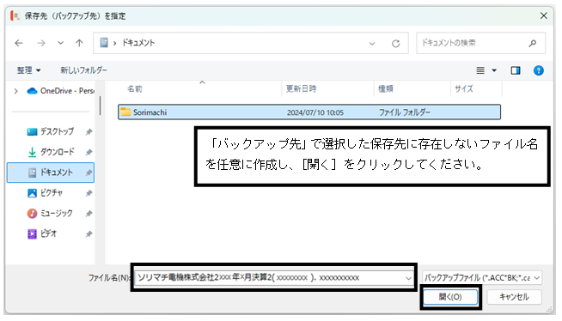The image size is (562, 321).
Task: Close the 保存先 dialog
Action: [544, 15]
